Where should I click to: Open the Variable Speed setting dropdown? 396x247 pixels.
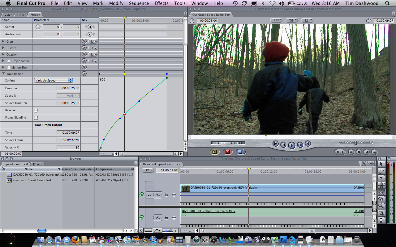(53, 81)
